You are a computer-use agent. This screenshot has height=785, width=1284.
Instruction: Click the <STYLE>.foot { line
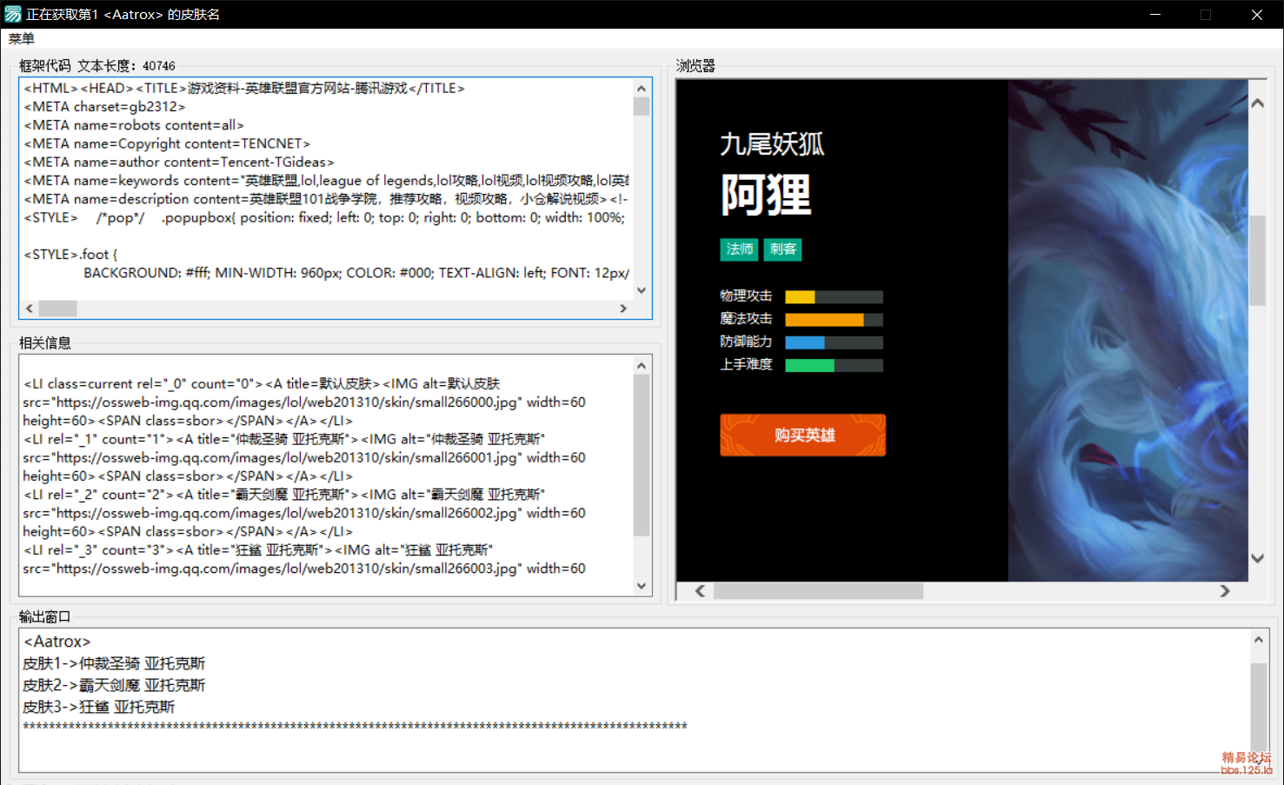click(x=70, y=255)
